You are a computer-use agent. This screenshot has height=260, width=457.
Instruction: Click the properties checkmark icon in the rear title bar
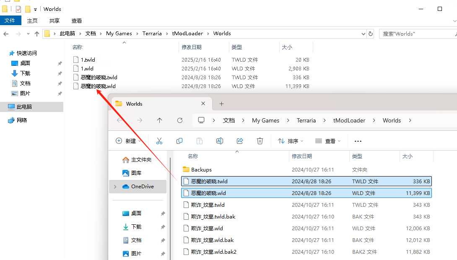(18, 9)
